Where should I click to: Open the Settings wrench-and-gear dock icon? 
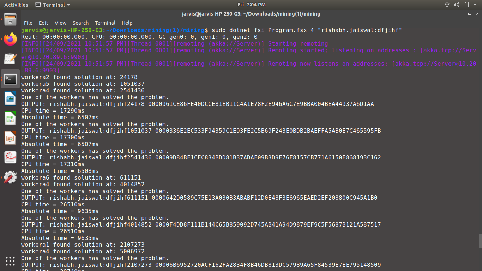[10, 177]
